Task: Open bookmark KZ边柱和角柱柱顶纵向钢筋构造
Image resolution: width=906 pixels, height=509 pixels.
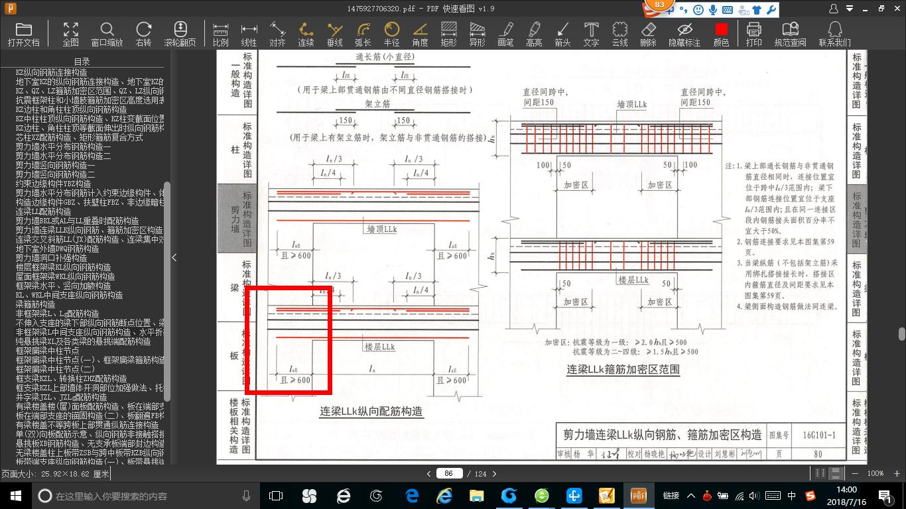Action: coord(71,109)
